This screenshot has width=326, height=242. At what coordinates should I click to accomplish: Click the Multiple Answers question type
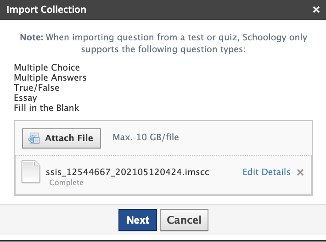coord(50,78)
